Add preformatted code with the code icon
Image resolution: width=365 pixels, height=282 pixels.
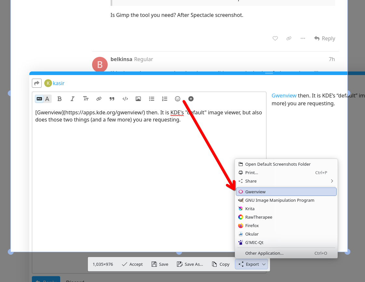[125, 99]
